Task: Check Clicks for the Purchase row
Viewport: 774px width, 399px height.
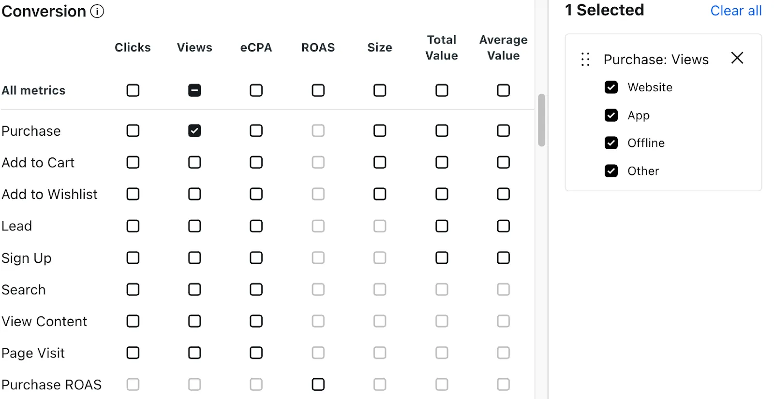Action: pos(133,130)
